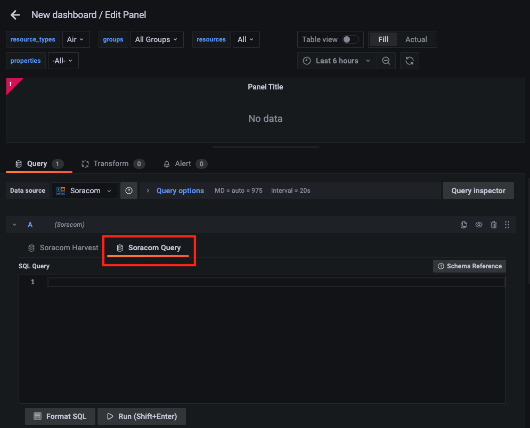This screenshot has height=428, width=530.
Task: Navigate back with the arrow icon
Action: pyautogui.click(x=15, y=15)
